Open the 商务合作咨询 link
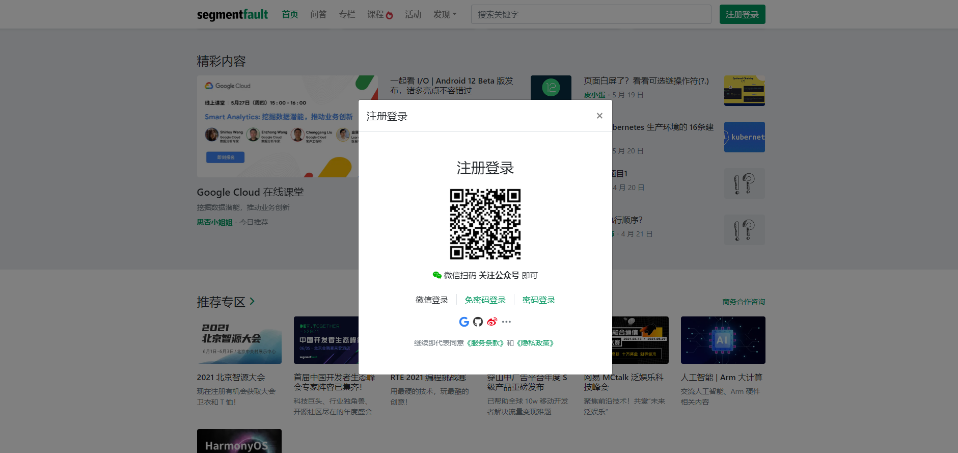Viewport: 958px width, 453px height. (x=744, y=302)
